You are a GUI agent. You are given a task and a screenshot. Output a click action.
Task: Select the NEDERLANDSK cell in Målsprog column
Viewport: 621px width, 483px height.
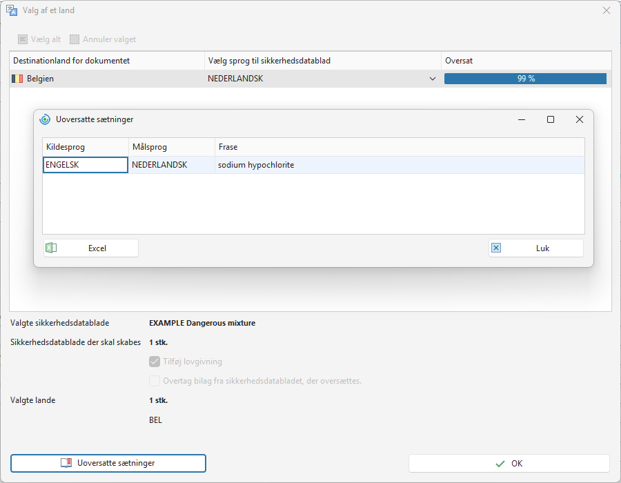click(x=172, y=165)
